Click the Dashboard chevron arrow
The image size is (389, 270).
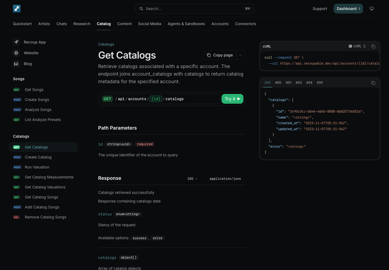pos(359,9)
